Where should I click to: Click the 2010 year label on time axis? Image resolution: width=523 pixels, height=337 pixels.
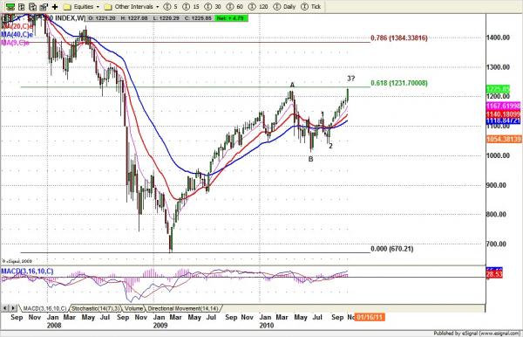(266, 326)
